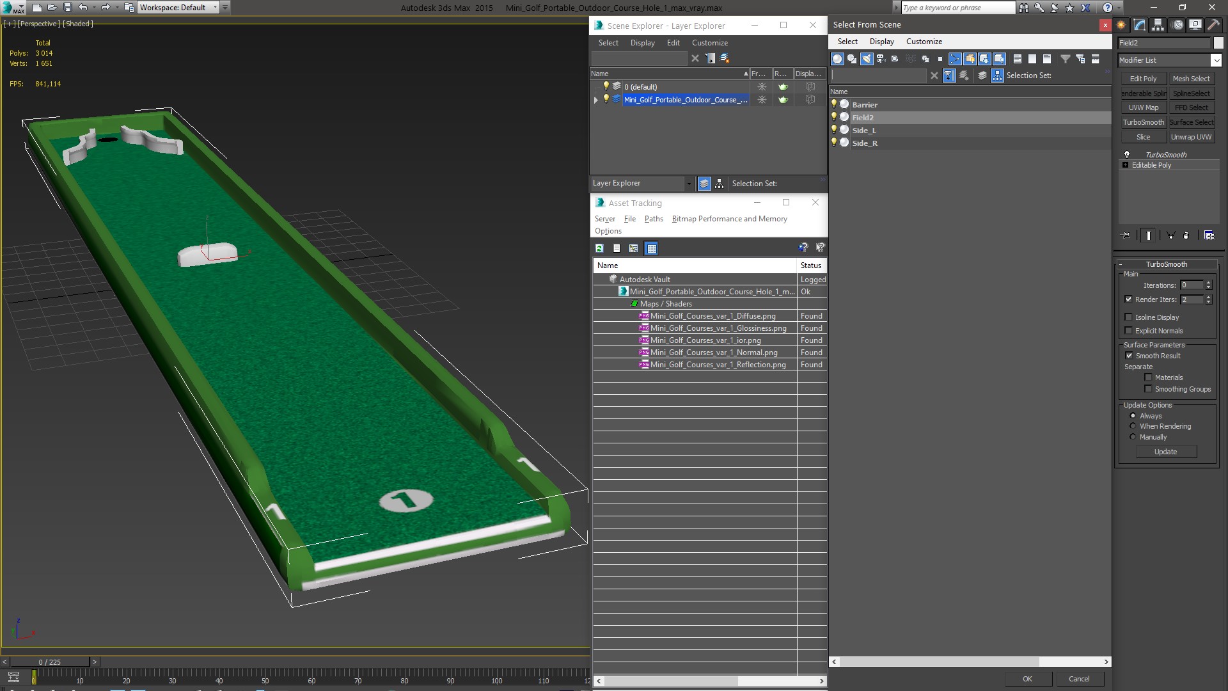Enable Separate by Materials checkbox
Image resolution: width=1228 pixels, height=691 pixels.
(1148, 377)
